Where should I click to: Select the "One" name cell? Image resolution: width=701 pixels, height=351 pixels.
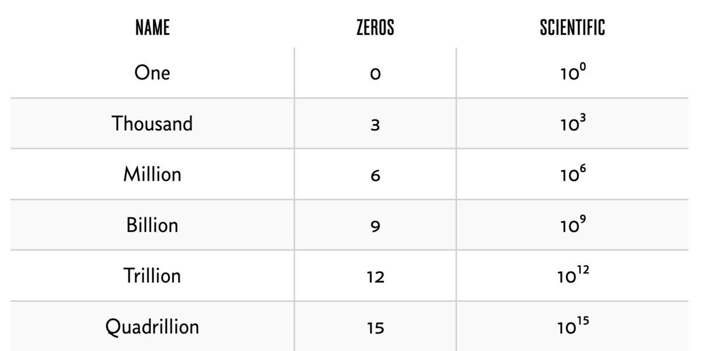[152, 73]
